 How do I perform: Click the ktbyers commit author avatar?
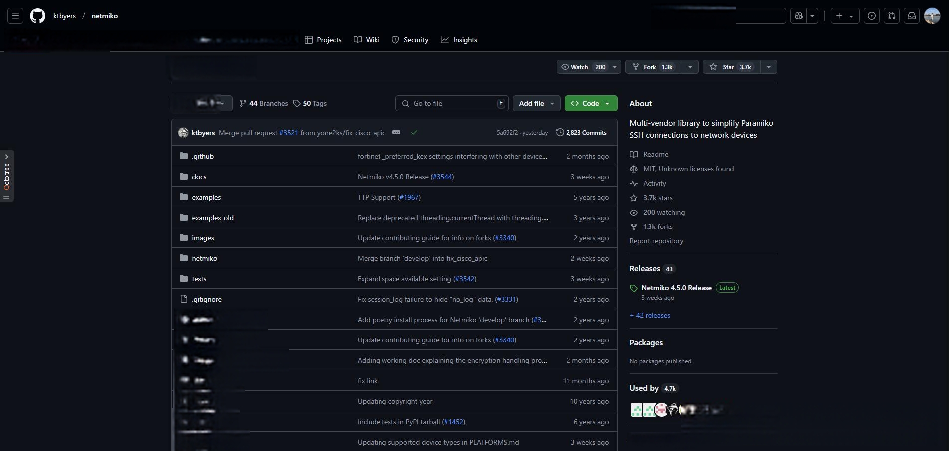click(x=183, y=132)
